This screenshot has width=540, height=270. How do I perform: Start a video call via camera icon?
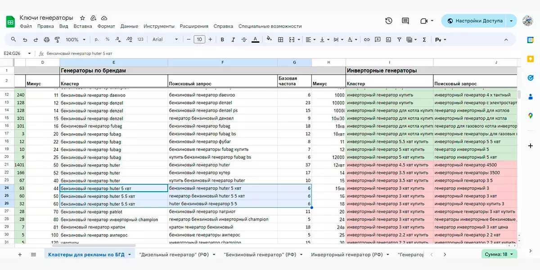tap(423, 21)
